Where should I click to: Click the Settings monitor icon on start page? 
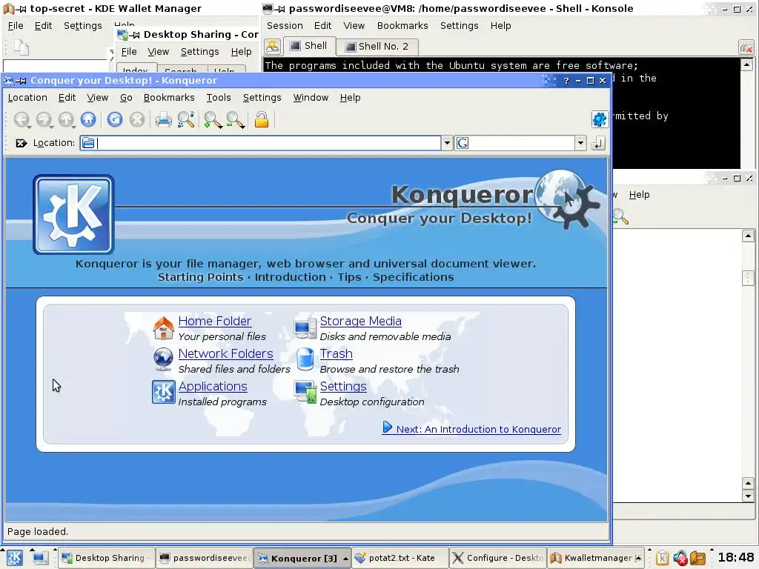(x=305, y=392)
